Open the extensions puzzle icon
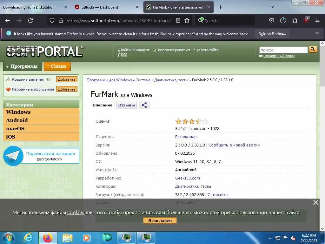Viewport: 325px width, 244px height. pos(295,21)
